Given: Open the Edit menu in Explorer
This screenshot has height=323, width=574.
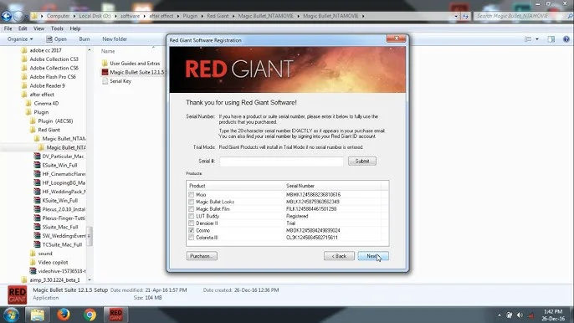Looking at the screenshot, I should click(x=23, y=28).
